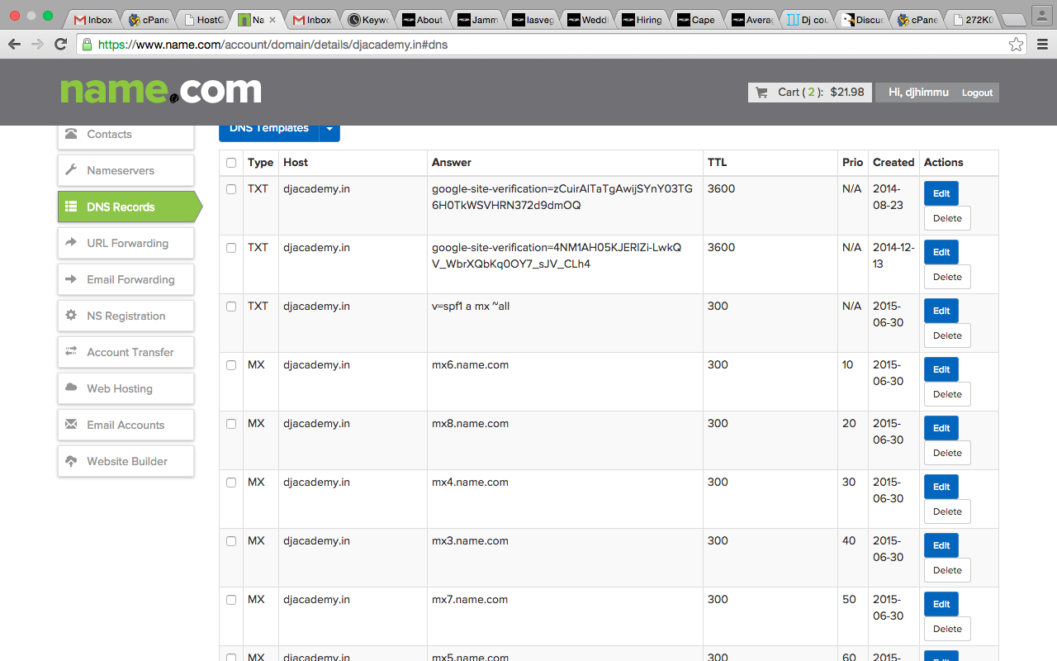Screen dimensions: 1057x661
Task: Edit the mx4.name.com MX record
Action: 941,487
